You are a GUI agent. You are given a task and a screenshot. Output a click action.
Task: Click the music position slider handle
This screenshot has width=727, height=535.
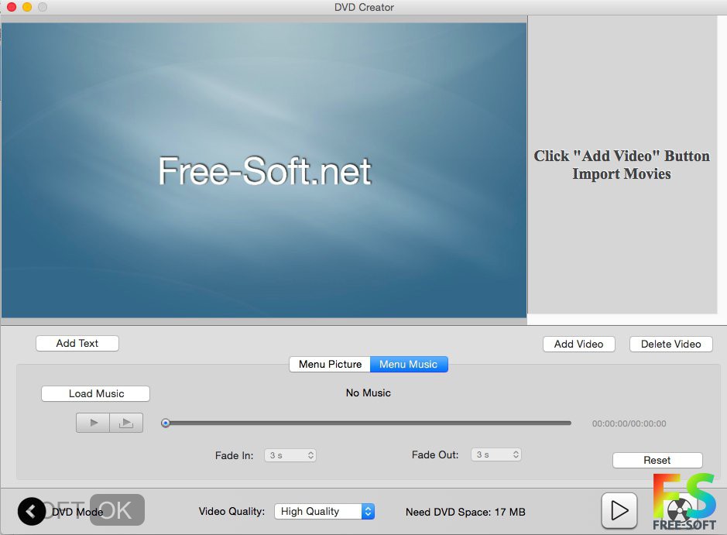pyautogui.click(x=166, y=423)
